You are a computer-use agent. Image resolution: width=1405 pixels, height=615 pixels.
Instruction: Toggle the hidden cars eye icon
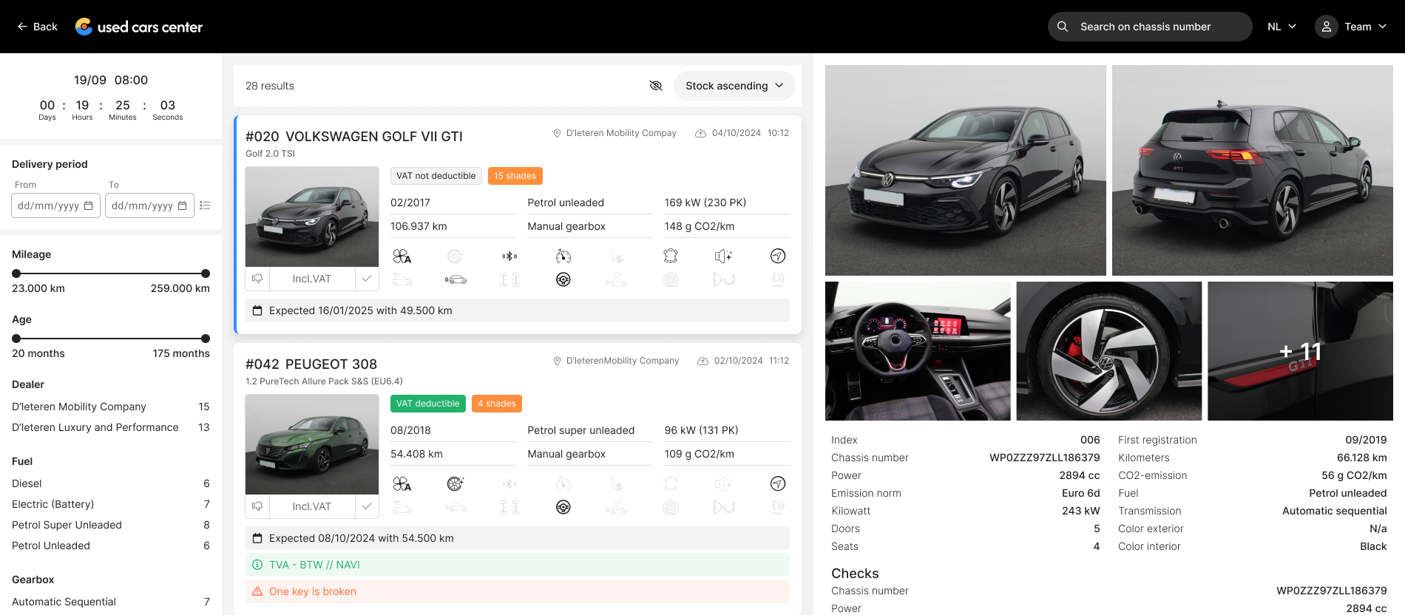click(x=656, y=86)
